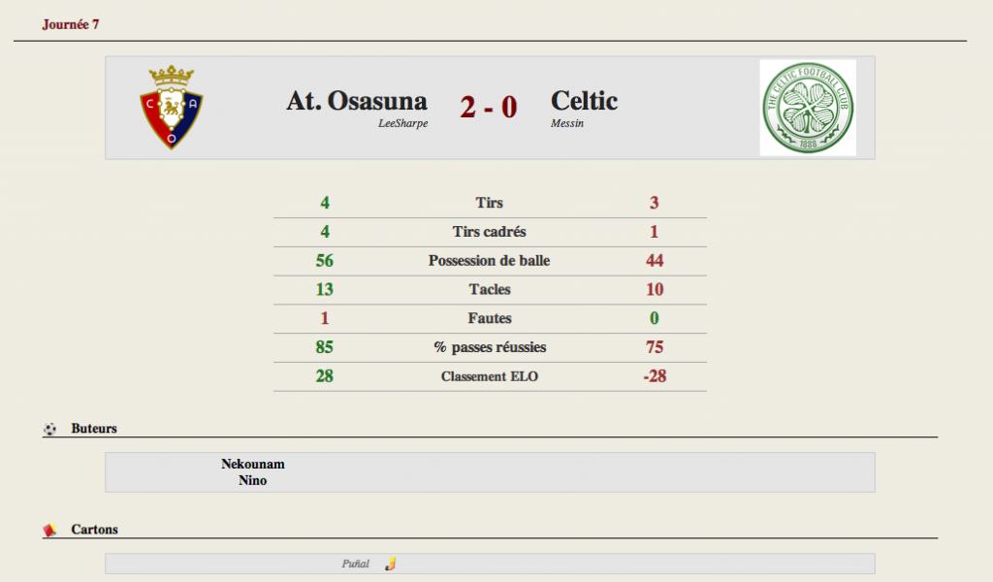
Task: Select the Journée 7 heading
Action: (70, 24)
